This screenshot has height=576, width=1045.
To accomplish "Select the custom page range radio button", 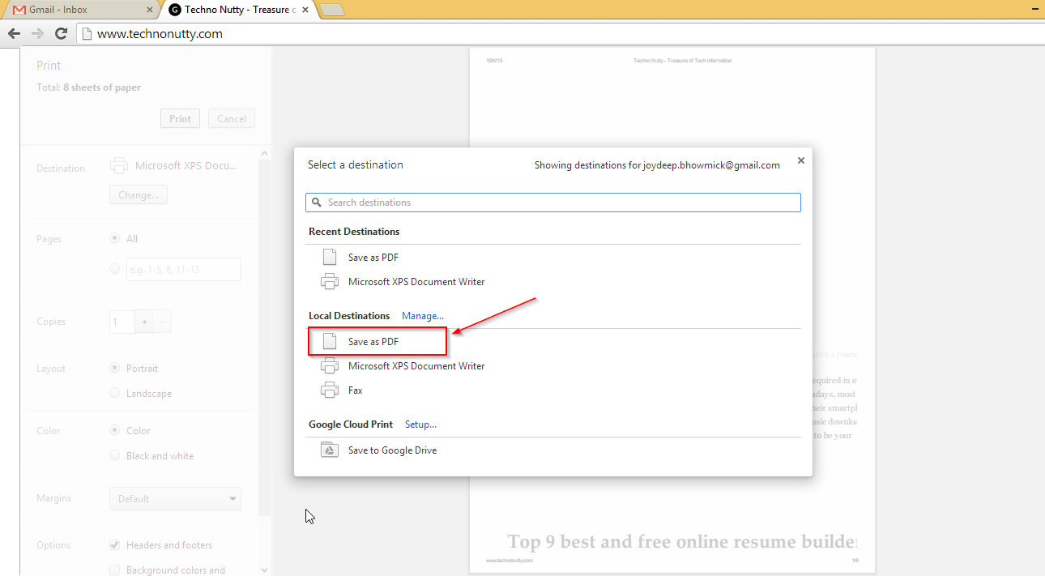I will (115, 269).
